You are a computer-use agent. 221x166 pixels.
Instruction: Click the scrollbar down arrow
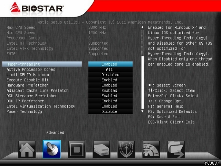coord(143,111)
